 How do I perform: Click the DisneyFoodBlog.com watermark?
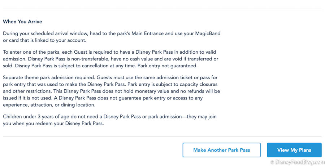tap(299, 162)
